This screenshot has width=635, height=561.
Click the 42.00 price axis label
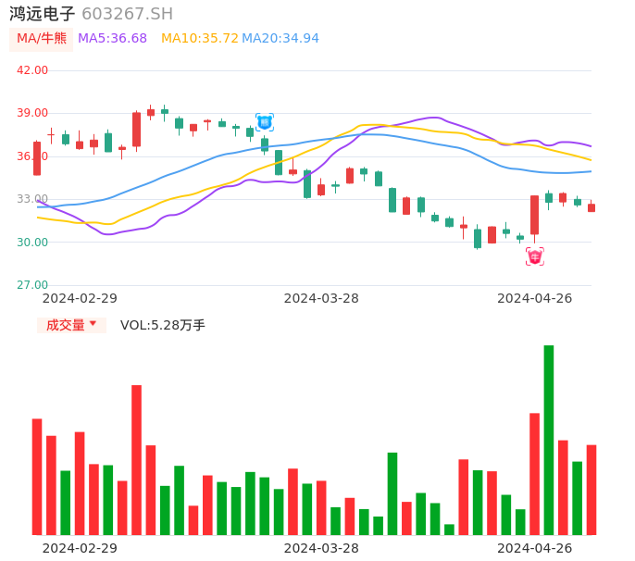[33, 70]
